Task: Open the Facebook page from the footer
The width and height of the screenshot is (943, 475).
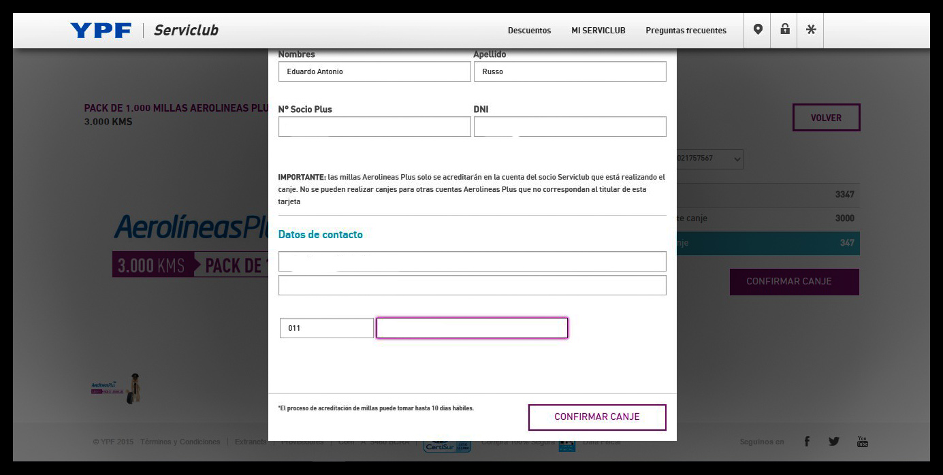Action: pyautogui.click(x=807, y=442)
